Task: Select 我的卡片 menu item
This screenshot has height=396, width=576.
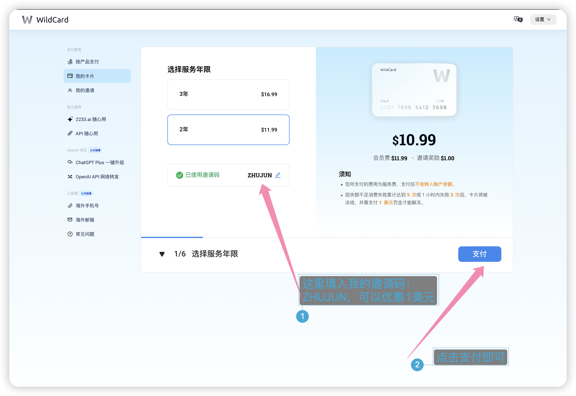Action: click(x=97, y=76)
